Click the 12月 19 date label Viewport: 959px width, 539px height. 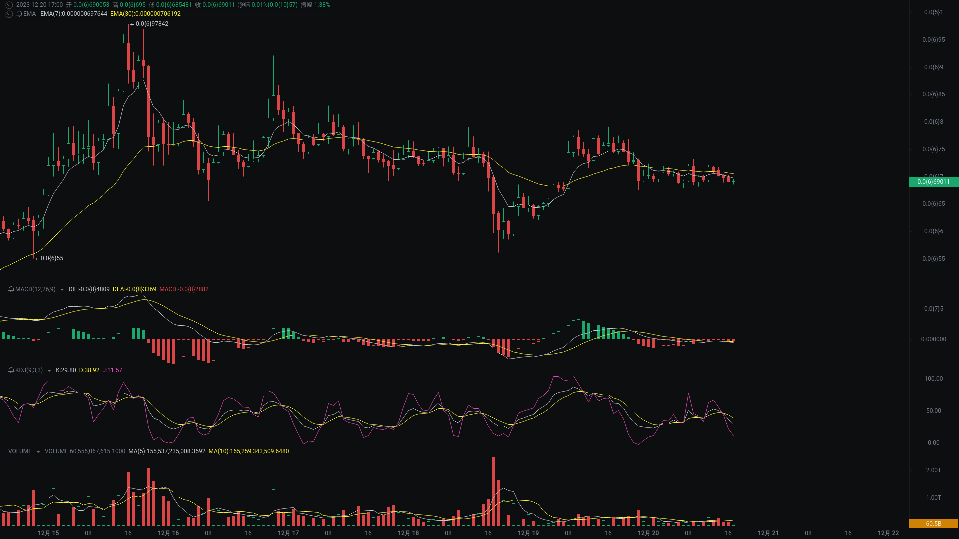[x=528, y=533]
